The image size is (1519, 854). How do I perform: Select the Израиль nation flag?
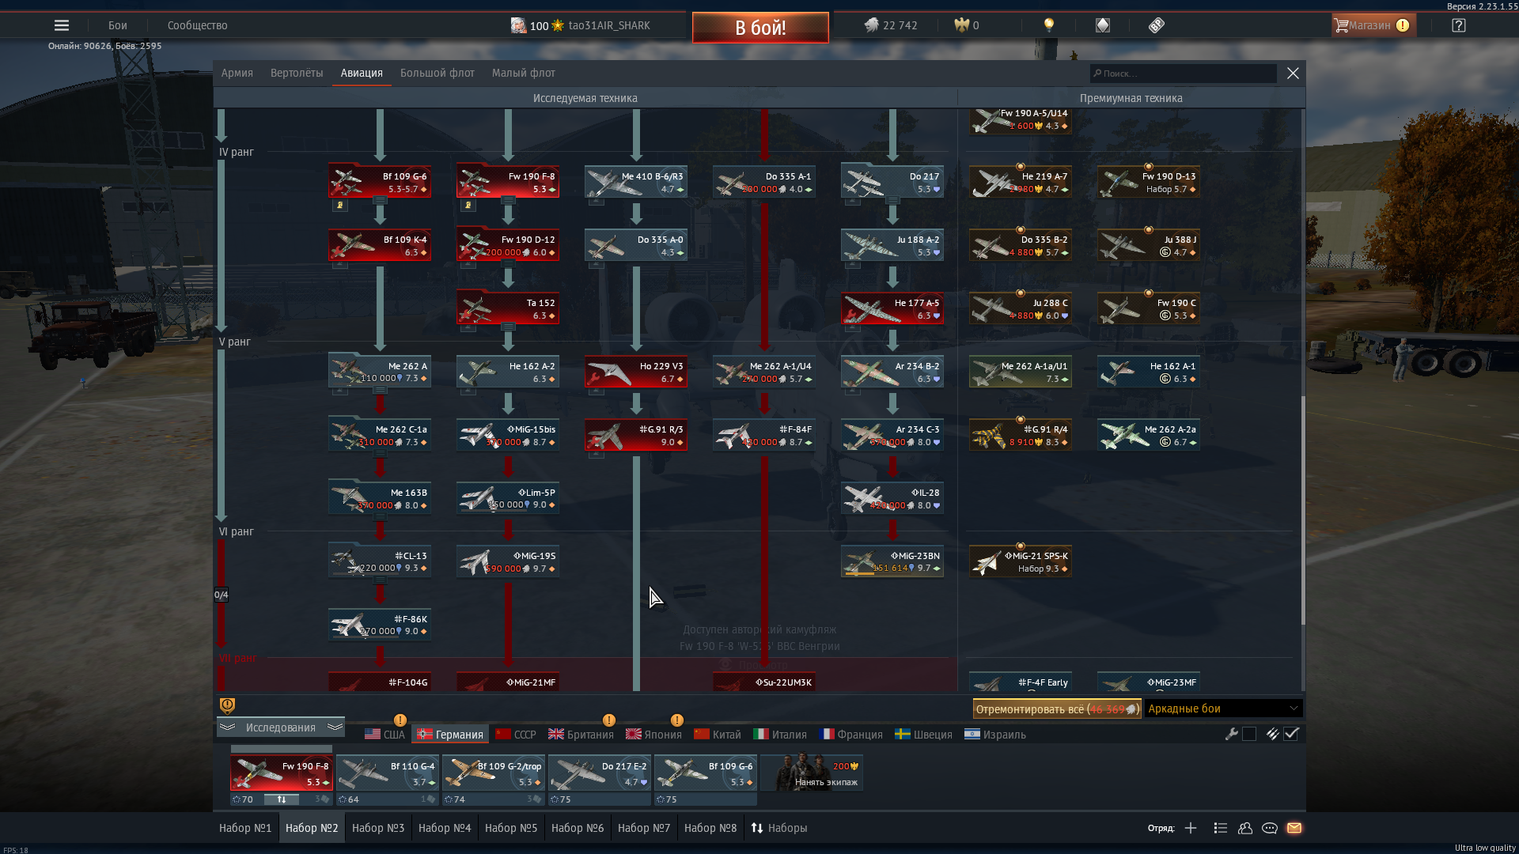tap(972, 735)
